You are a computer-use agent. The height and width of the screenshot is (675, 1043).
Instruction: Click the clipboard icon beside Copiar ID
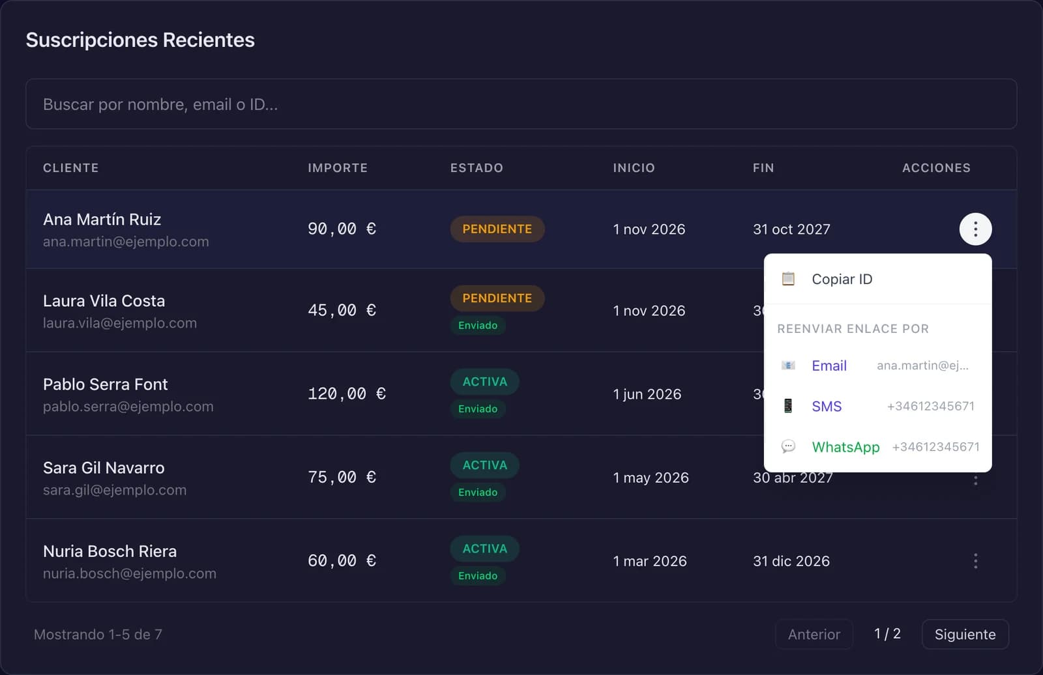[788, 279]
